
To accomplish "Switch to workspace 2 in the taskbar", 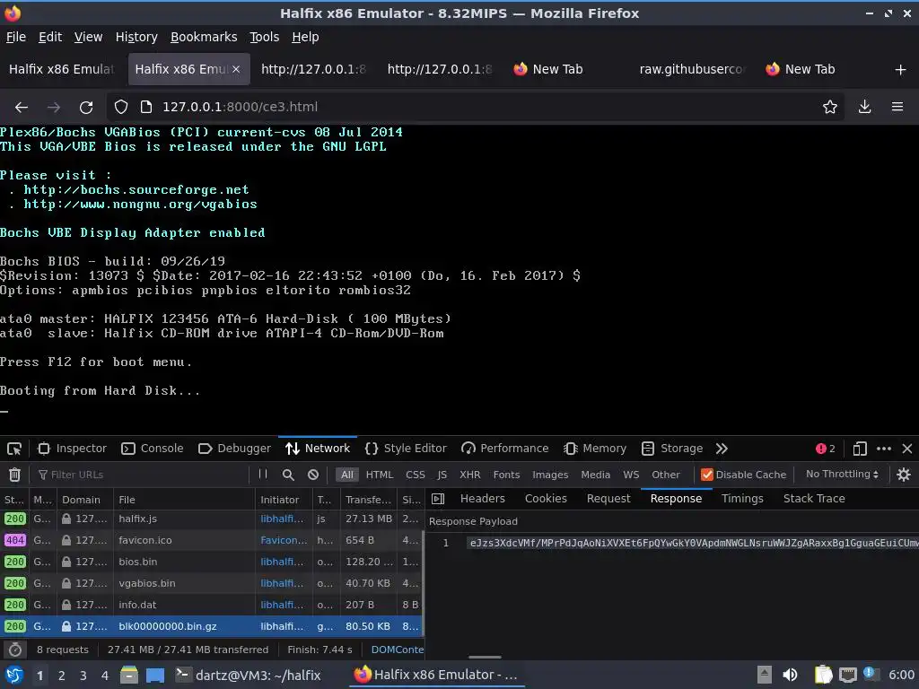I will (62, 676).
